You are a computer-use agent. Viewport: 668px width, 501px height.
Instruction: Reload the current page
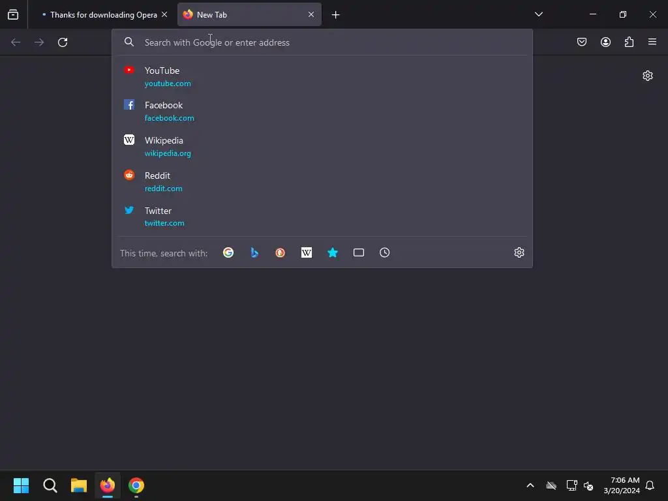(x=63, y=42)
